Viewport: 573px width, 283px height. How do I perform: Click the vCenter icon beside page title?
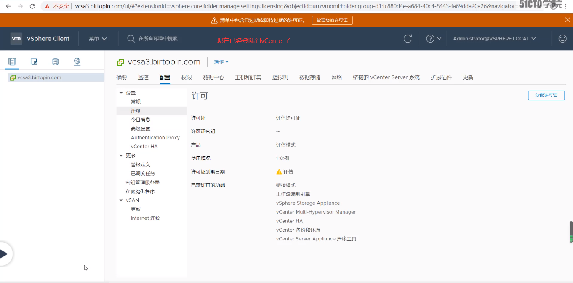pos(120,62)
